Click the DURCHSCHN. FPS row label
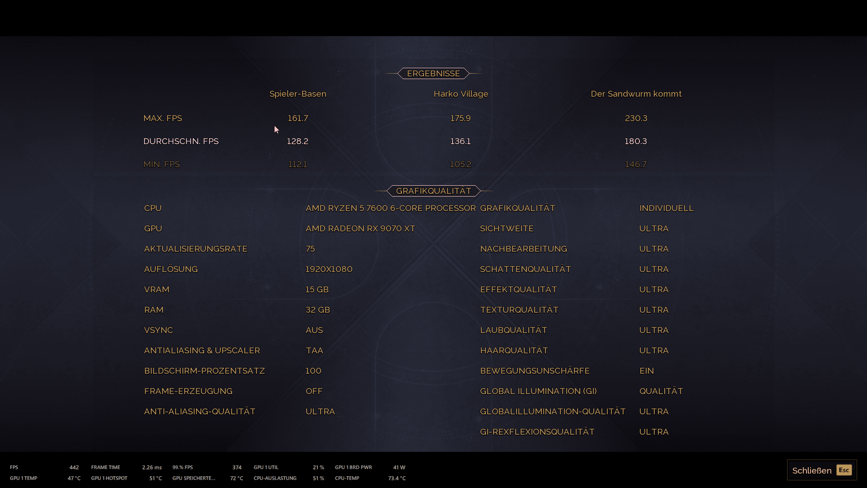The height and width of the screenshot is (488, 867). [x=181, y=141]
